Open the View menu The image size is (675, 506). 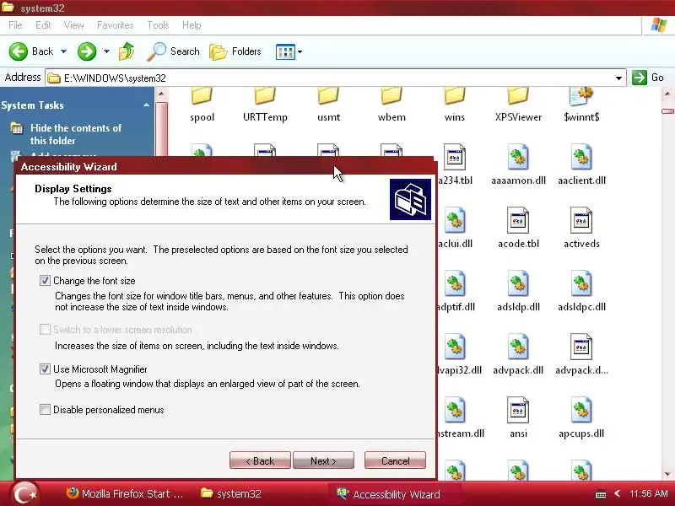73,25
